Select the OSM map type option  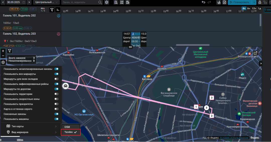67,127
